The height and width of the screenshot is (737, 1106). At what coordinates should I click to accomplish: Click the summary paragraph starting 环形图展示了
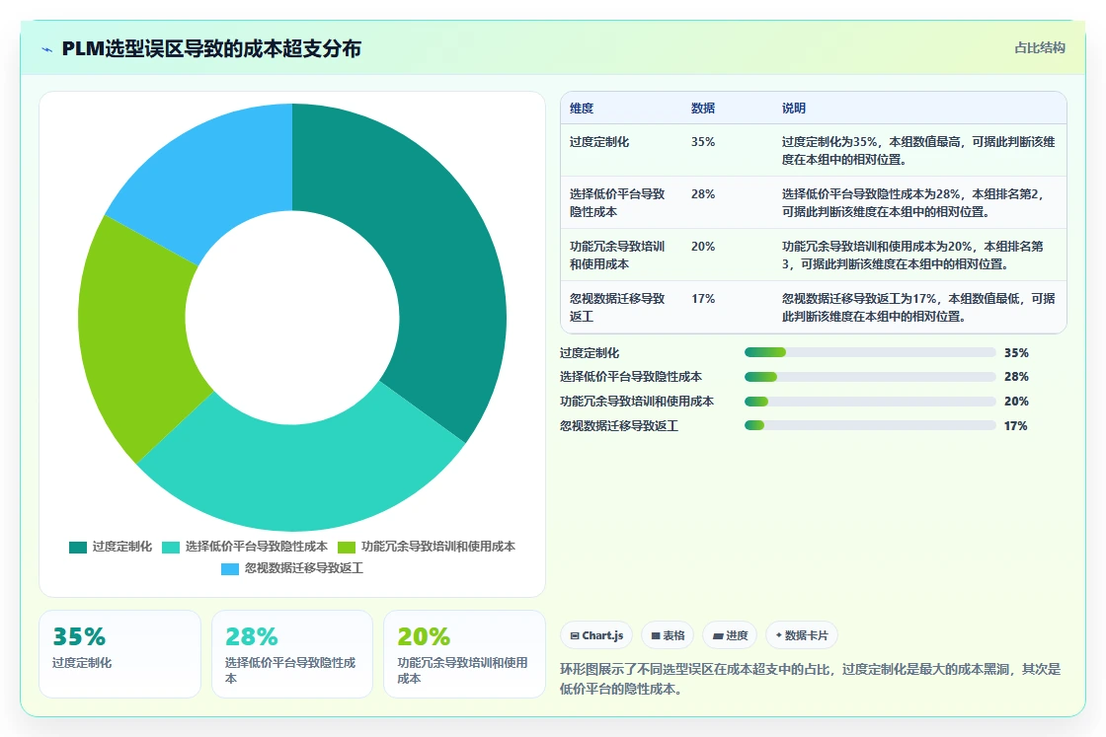click(x=811, y=679)
